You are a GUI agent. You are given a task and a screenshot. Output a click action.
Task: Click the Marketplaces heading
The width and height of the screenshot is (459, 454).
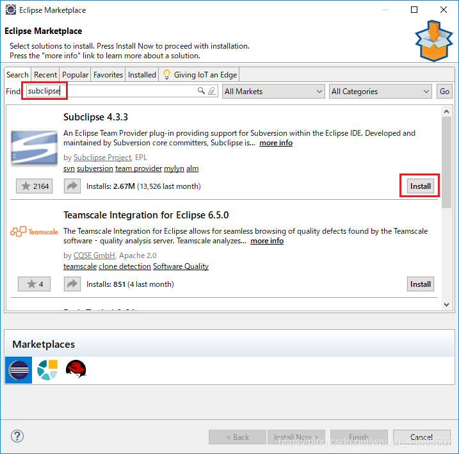(x=44, y=345)
